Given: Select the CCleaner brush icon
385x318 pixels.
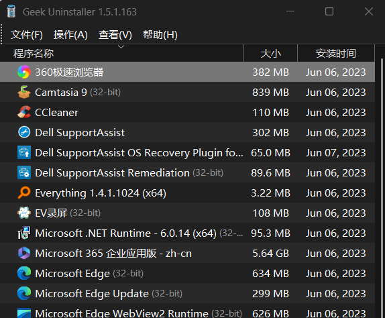Looking at the screenshot, I should 24,112.
